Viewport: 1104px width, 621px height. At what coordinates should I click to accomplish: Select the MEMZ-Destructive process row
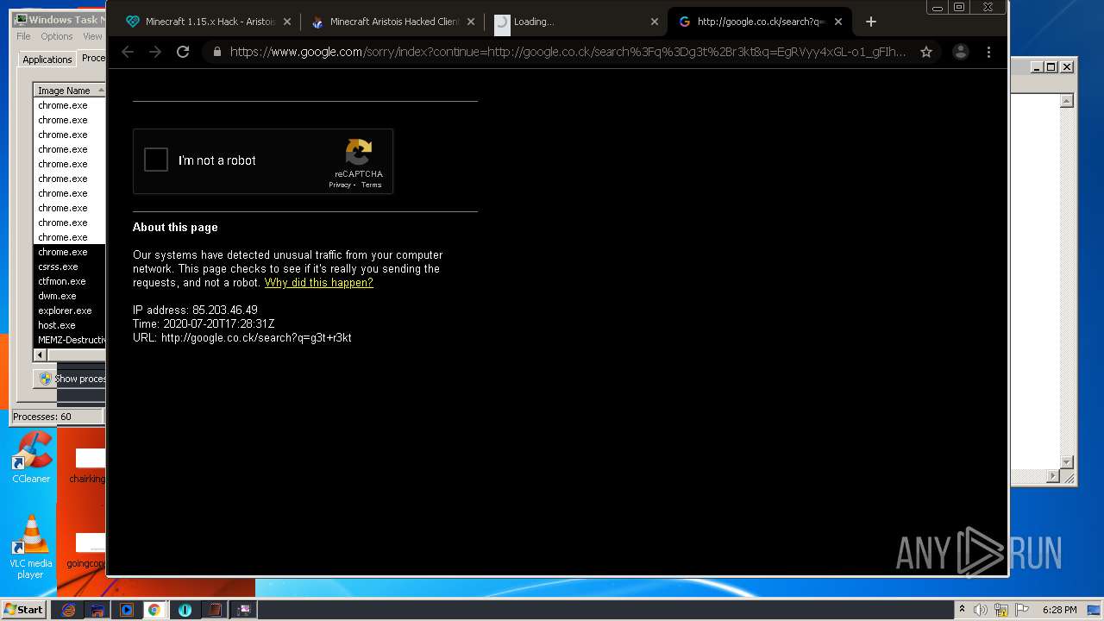(x=69, y=340)
